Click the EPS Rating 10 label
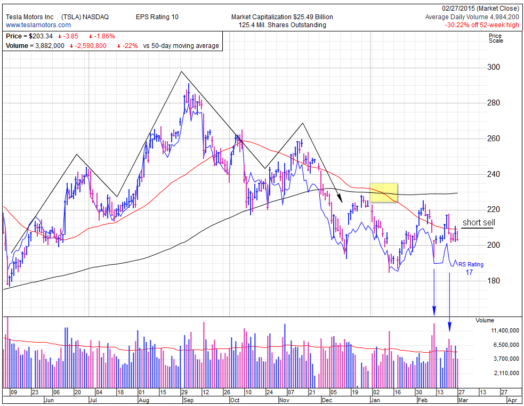524x406 pixels. point(157,17)
